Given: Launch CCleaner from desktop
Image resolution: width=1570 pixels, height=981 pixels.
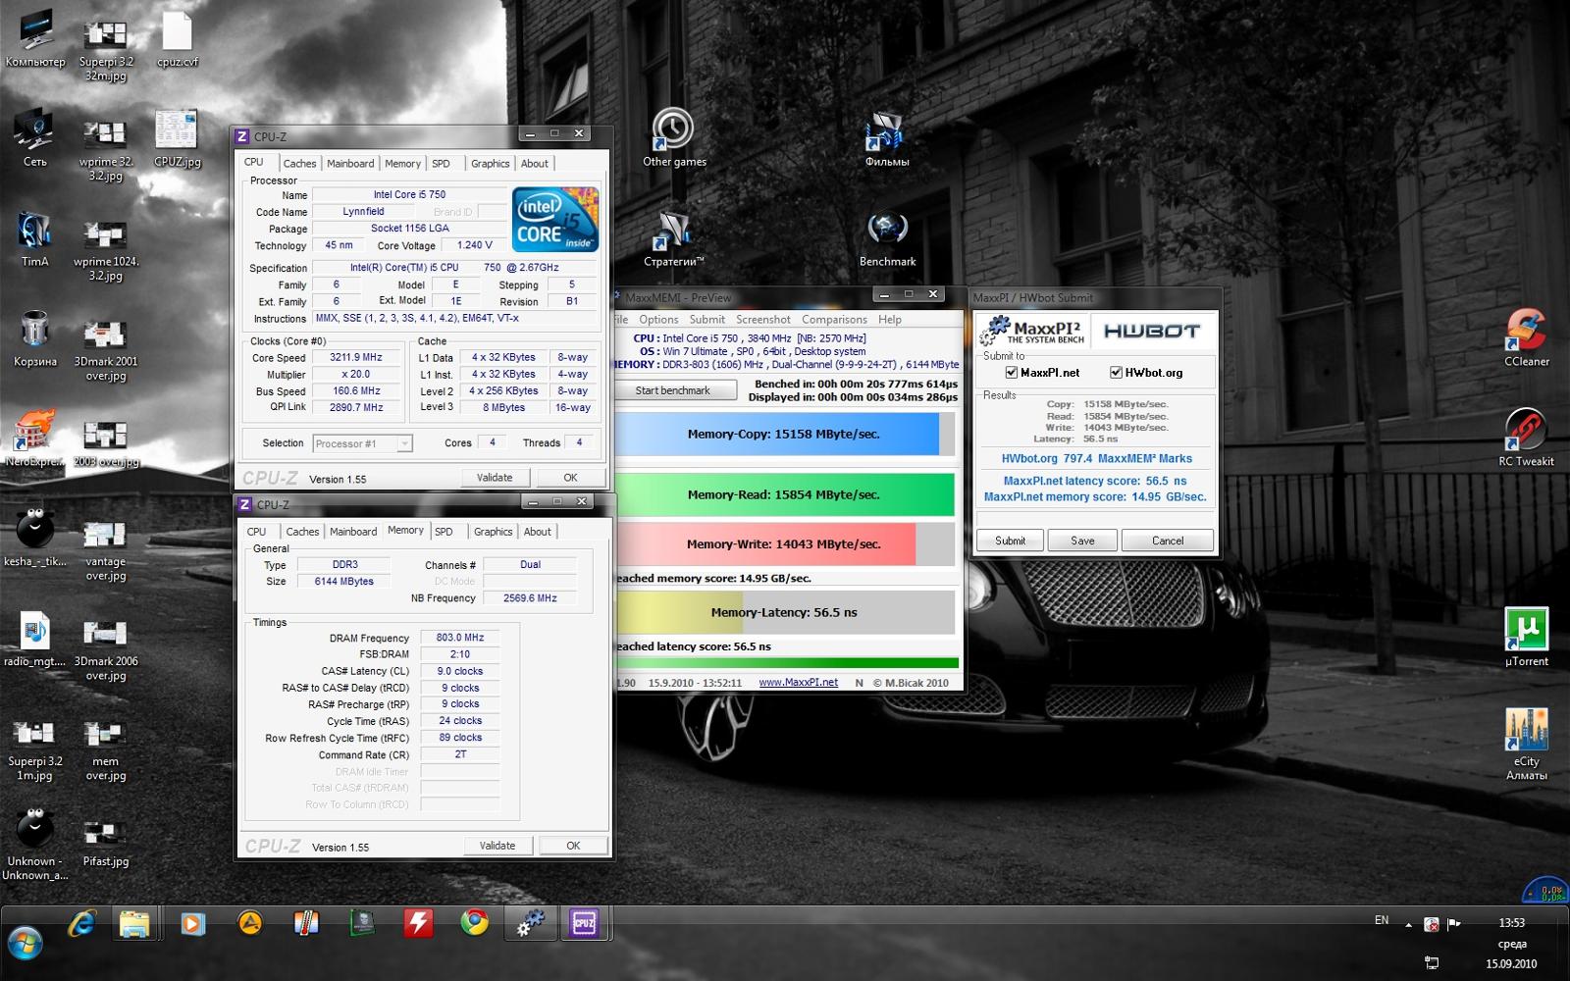Looking at the screenshot, I should click(1526, 336).
